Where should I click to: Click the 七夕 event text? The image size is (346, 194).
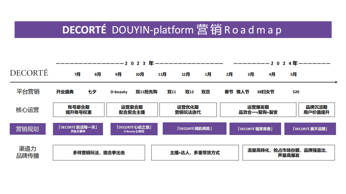coord(92,92)
